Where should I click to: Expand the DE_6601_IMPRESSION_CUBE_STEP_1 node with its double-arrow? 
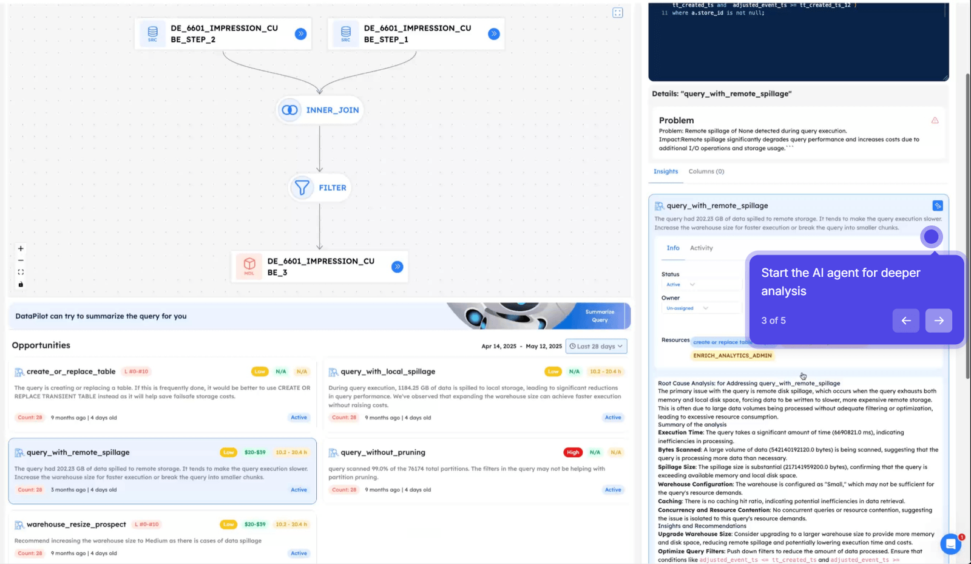(494, 34)
